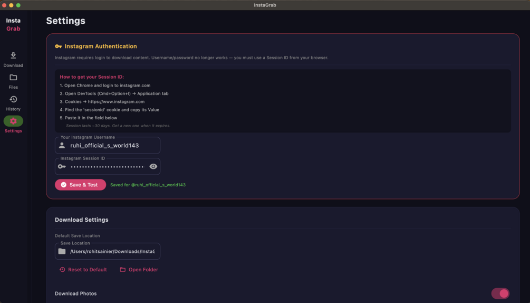
Task: Click step '2. Open DevTools (Cmd+Option+I)' line
Action: click(114, 93)
